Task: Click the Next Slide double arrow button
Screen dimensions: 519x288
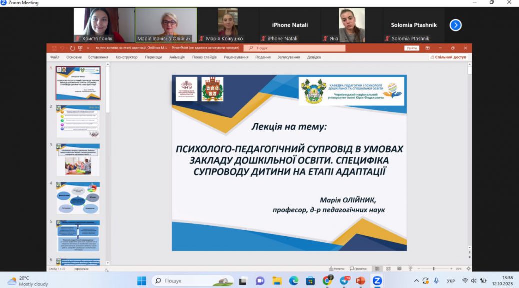Action: point(469,257)
